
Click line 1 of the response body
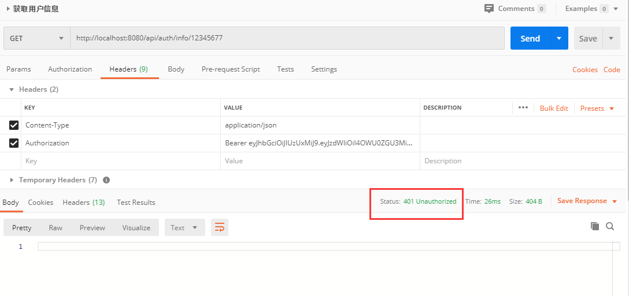[329, 246]
